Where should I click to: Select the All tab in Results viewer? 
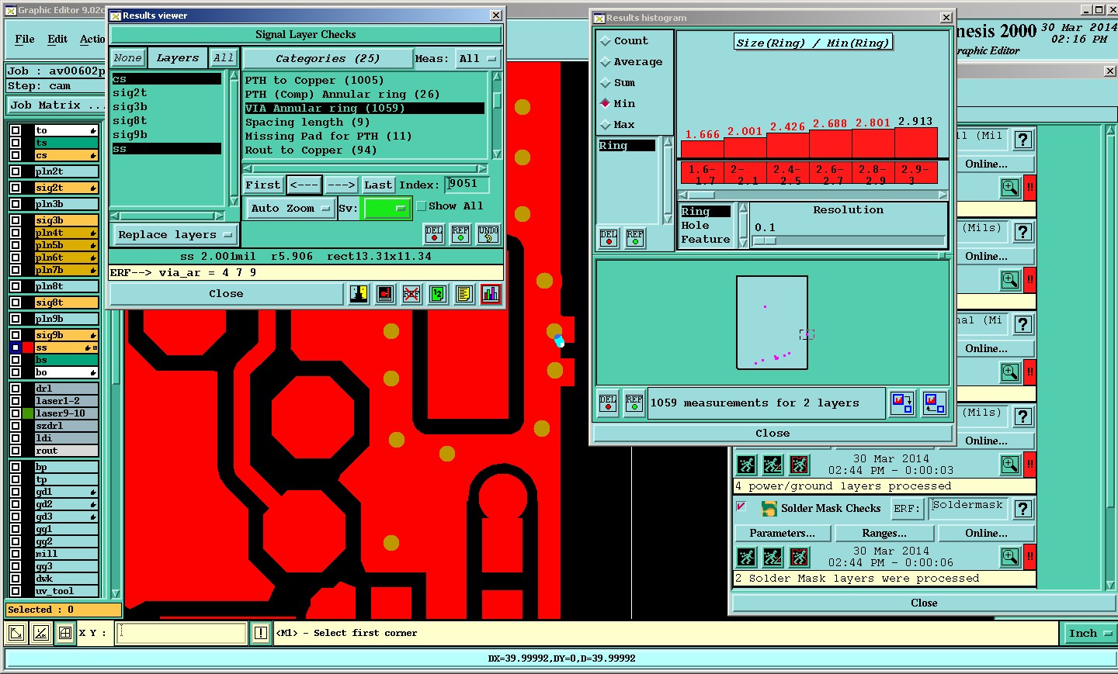tap(224, 58)
